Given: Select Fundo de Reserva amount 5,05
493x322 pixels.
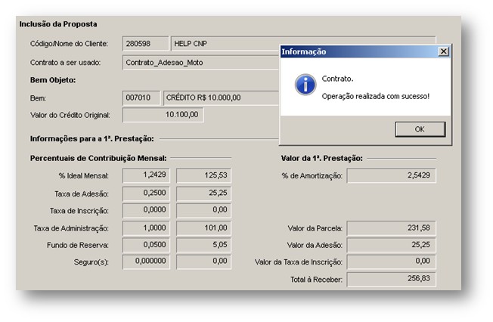Looking at the screenshot, I should point(203,245).
